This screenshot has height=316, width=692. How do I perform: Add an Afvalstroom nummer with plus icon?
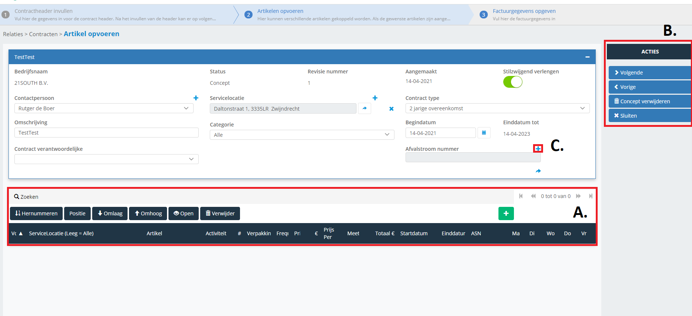pos(538,149)
